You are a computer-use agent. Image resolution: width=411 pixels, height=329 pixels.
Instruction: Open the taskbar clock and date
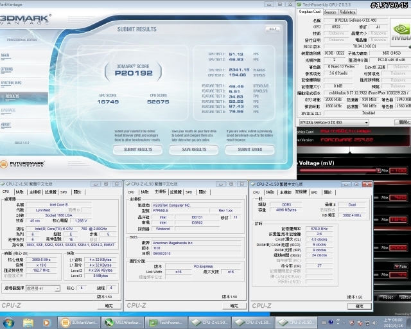[x=392, y=323]
